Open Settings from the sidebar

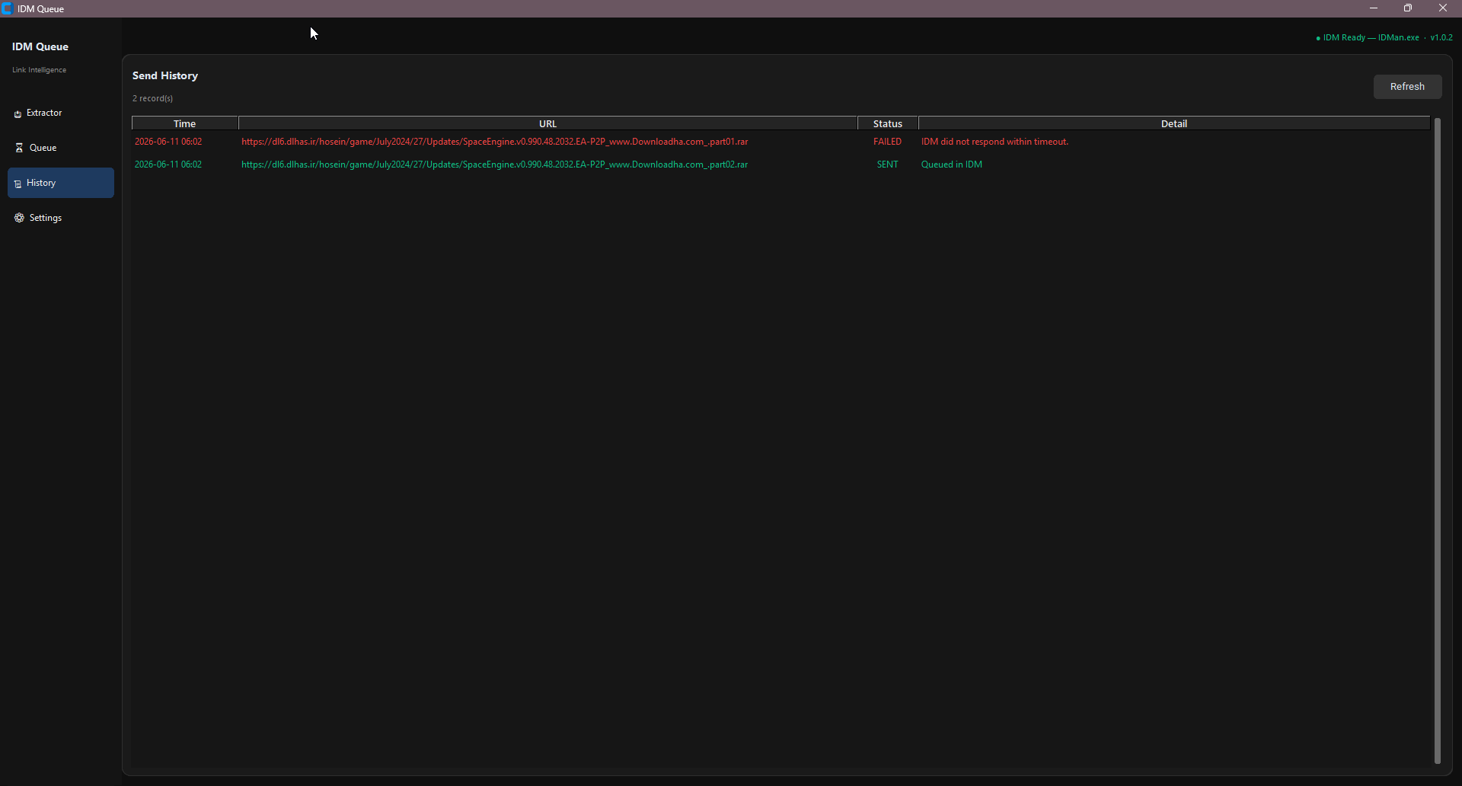(x=61, y=218)
